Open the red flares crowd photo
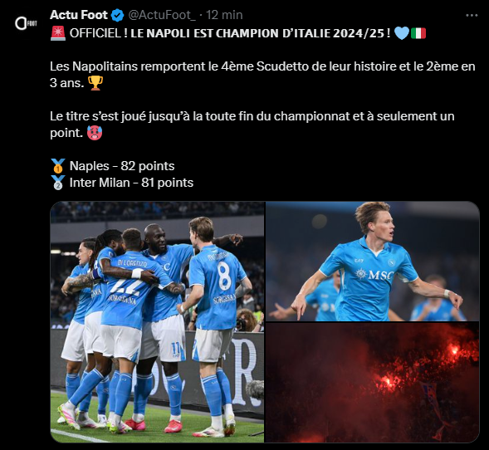This screenshot has width=489, height=450. [373, 383]
